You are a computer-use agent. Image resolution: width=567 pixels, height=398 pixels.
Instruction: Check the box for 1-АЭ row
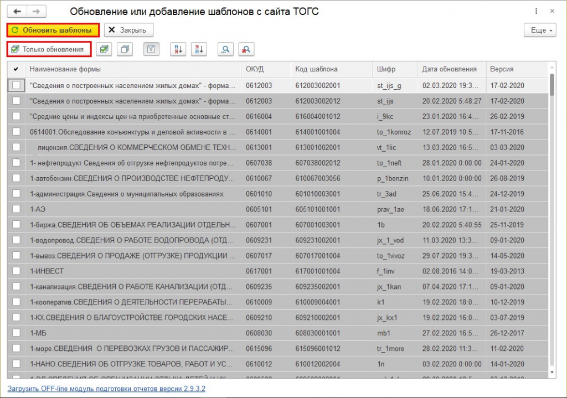coord(16,209)
